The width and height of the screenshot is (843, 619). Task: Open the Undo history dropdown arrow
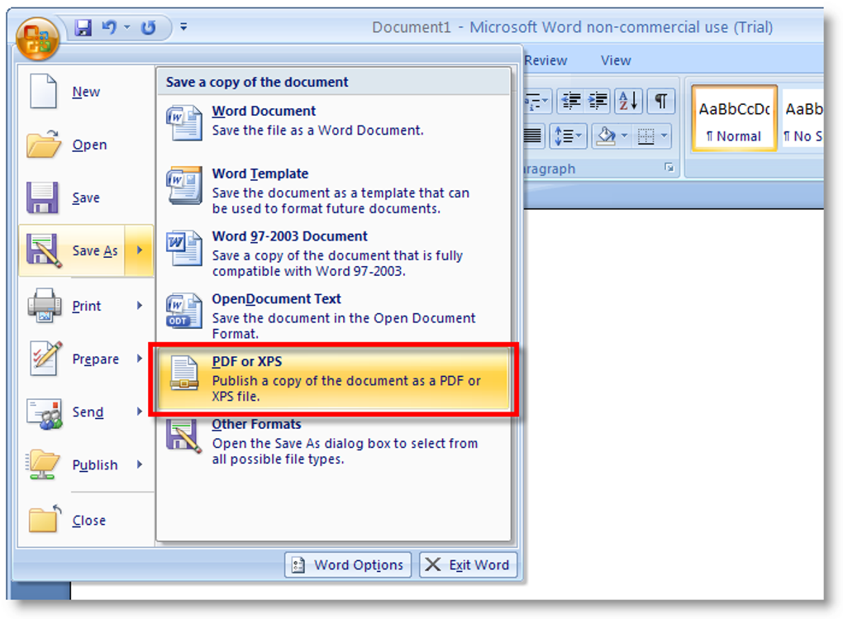point(127,27)
